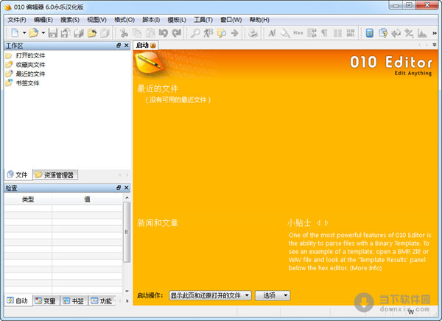The image size is (442, 321).
Task: Click the Save As icon
Action: tap(66, 33)
